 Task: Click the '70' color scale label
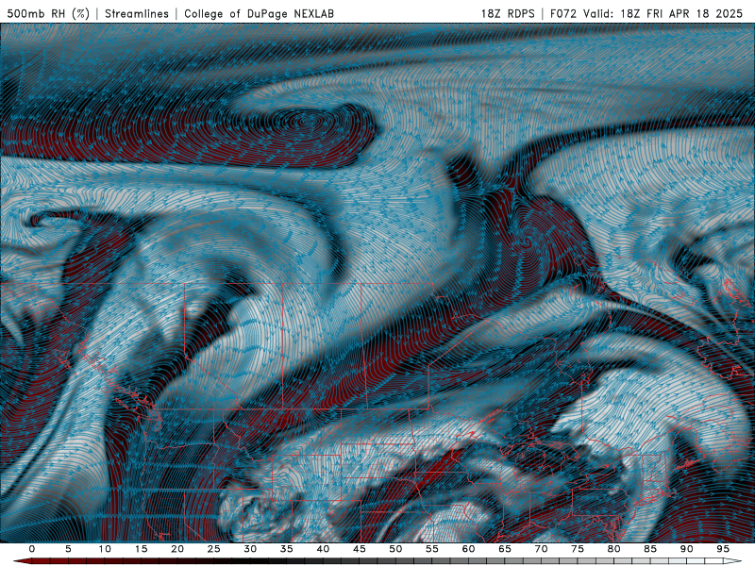click(x=541, y=549)
